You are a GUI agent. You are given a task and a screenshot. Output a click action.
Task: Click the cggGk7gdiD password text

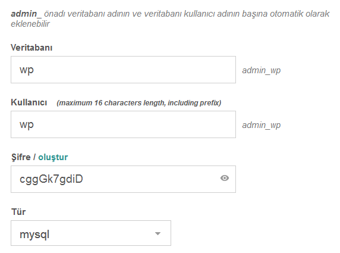51,180
